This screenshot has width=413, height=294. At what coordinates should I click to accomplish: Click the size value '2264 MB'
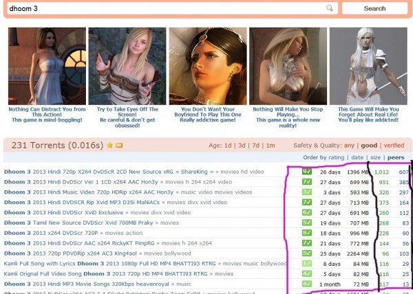[359, 253]
